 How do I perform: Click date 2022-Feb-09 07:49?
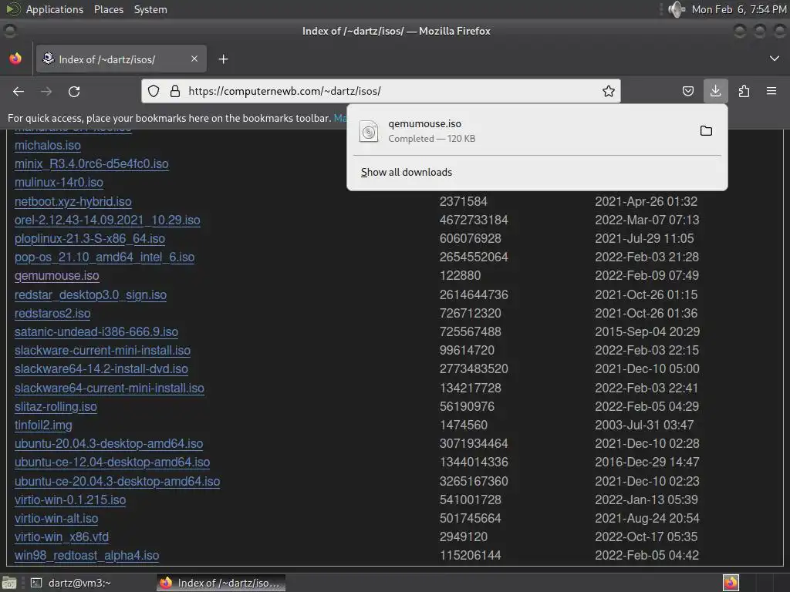[x=647, y=276]
